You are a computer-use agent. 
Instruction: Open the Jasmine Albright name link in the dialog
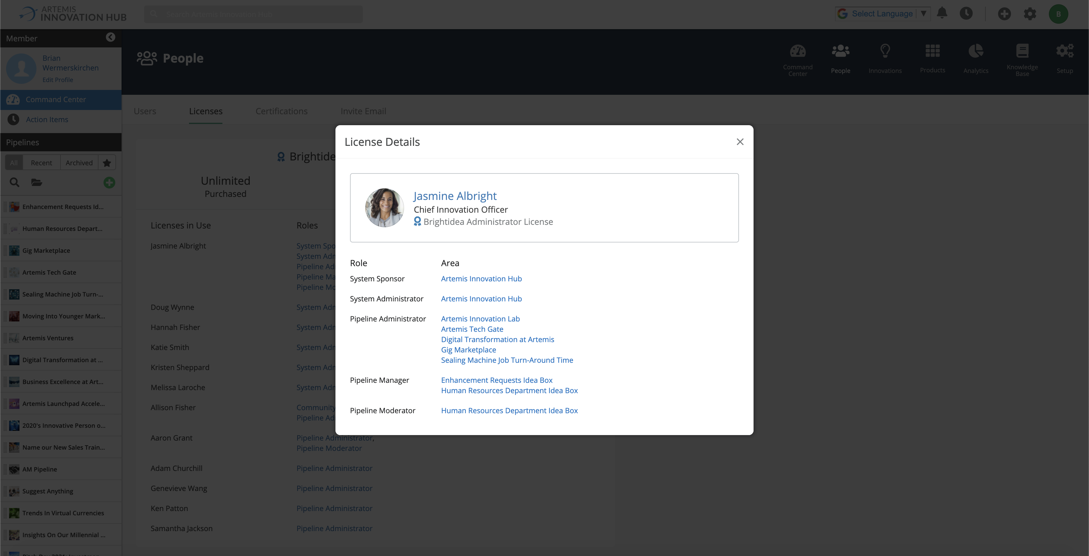tap(455, 196)
